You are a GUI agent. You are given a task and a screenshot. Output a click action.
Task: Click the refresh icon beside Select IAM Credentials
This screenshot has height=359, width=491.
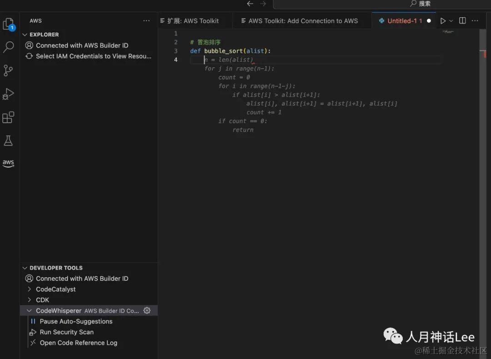point(29,56)
